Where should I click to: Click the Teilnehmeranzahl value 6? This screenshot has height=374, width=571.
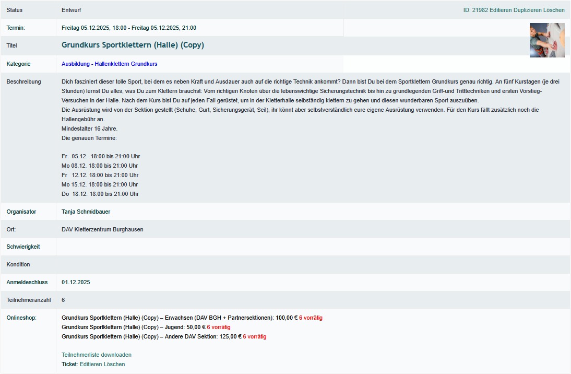pos(63,300)
